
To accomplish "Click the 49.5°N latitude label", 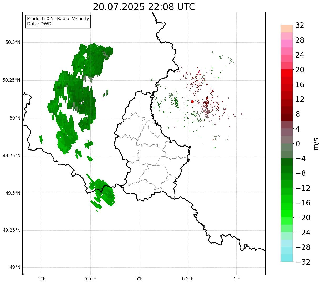I will (x=13, y=193).
